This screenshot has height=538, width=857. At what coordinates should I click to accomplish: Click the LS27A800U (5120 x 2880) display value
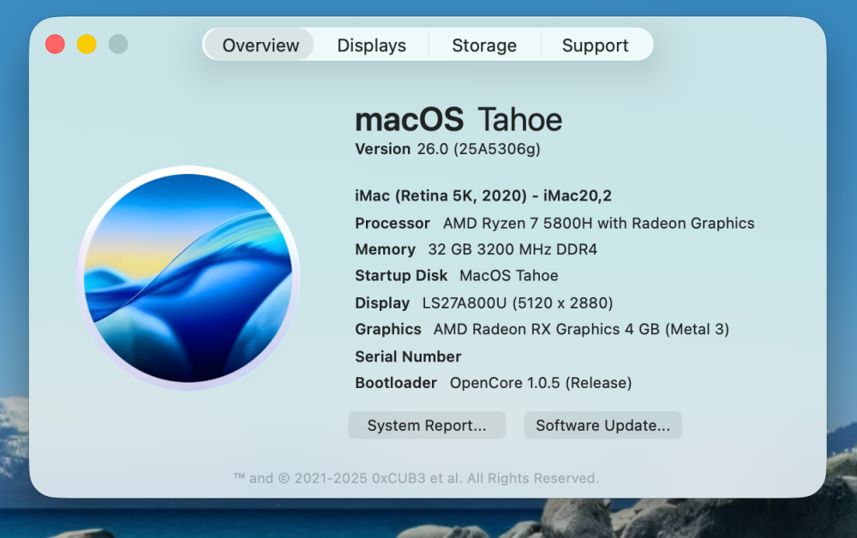click(518, 302)
